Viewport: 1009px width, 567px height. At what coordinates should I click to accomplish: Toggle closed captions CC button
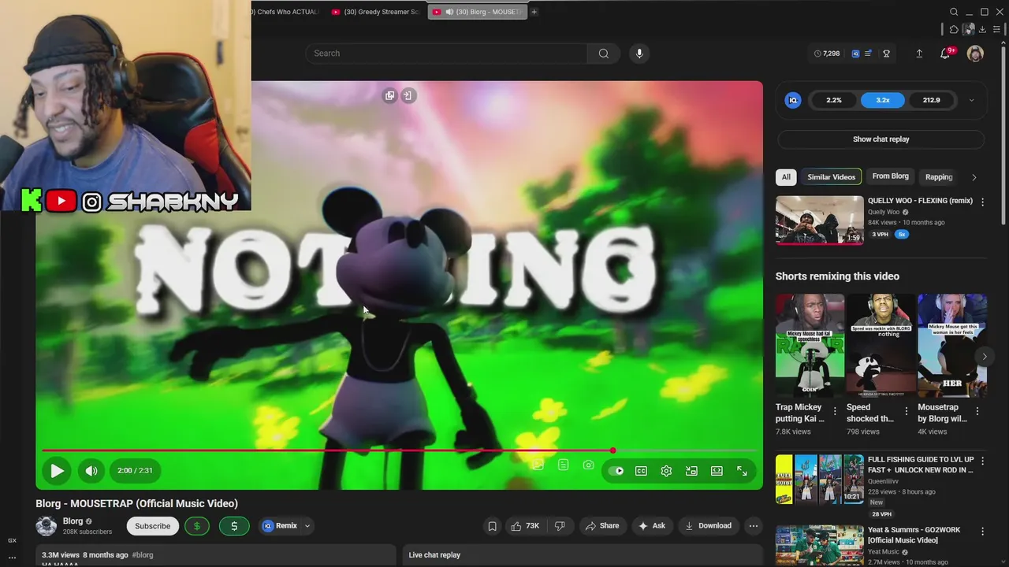pyautogui.click(x=641, y=471)
